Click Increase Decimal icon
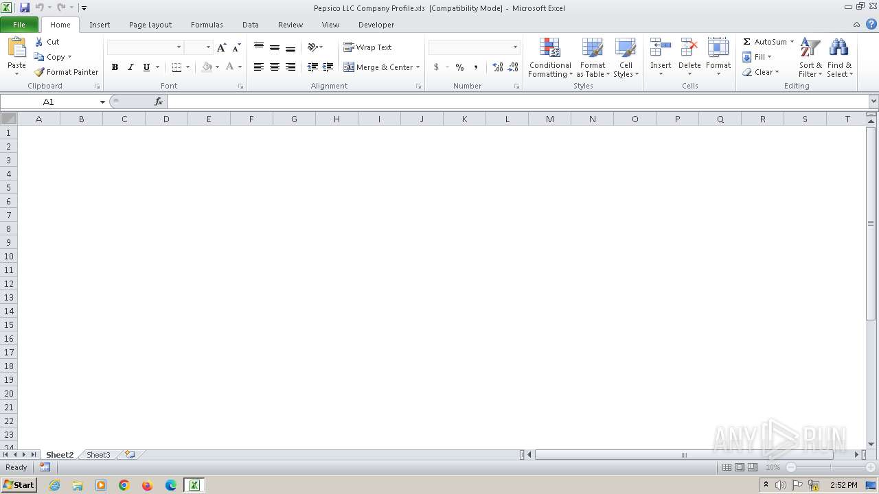Viewport: 879px width, 494px height. 498,67
